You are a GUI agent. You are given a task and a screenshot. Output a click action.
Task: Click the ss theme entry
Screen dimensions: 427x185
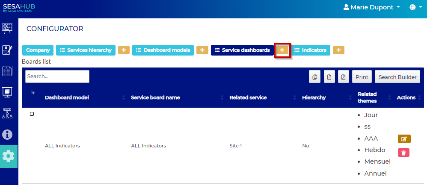tap(368, 127)
